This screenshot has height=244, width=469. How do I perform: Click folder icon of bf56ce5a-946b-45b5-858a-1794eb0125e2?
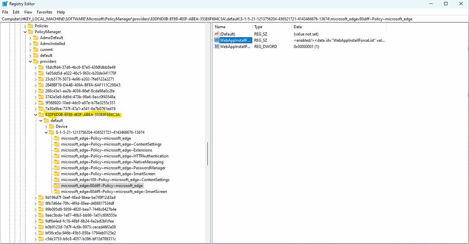click(x=41, y=233)
